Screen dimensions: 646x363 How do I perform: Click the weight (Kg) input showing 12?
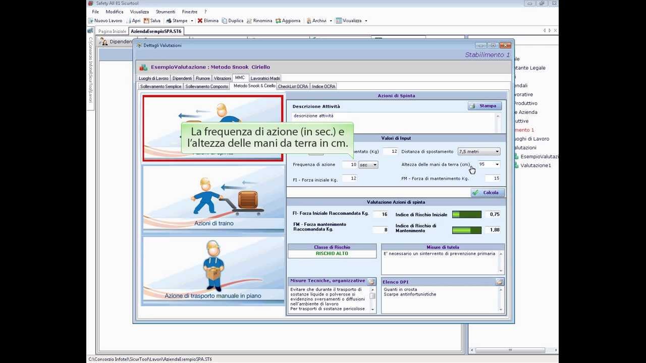coord(390,151)
